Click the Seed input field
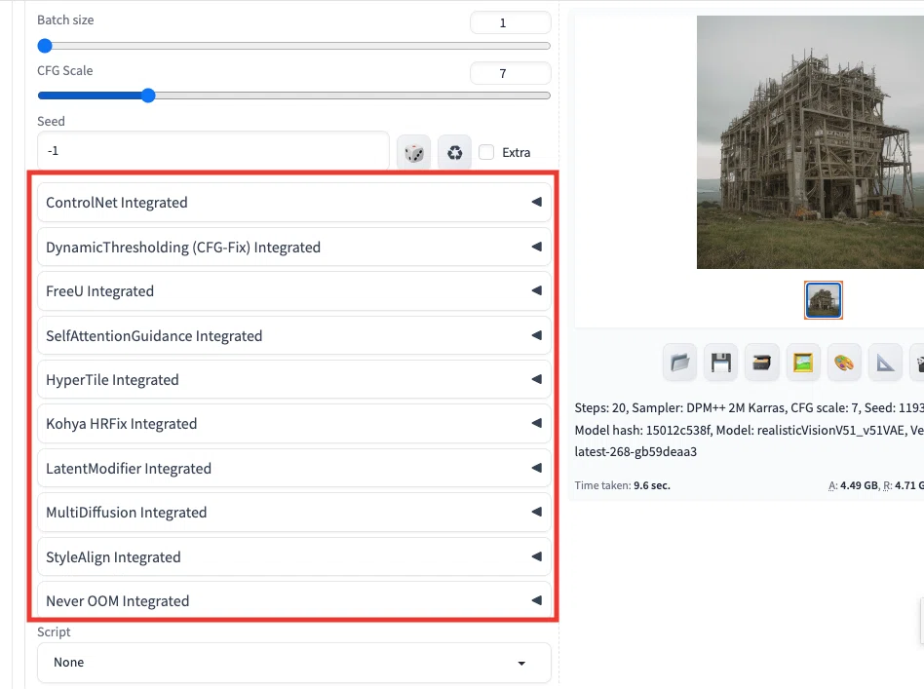Image resolution: width=924 pixels, height=689 pixels. click(213, 151)
